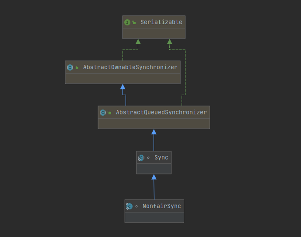The height and width of the screenshot is (237, 301).
Task: Click the member compartment of Sync node
Action: (x=154, y=169)
